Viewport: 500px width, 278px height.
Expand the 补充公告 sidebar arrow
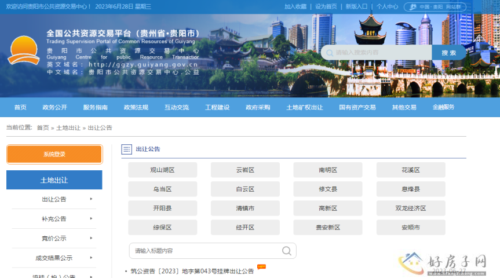click(91, 219)
